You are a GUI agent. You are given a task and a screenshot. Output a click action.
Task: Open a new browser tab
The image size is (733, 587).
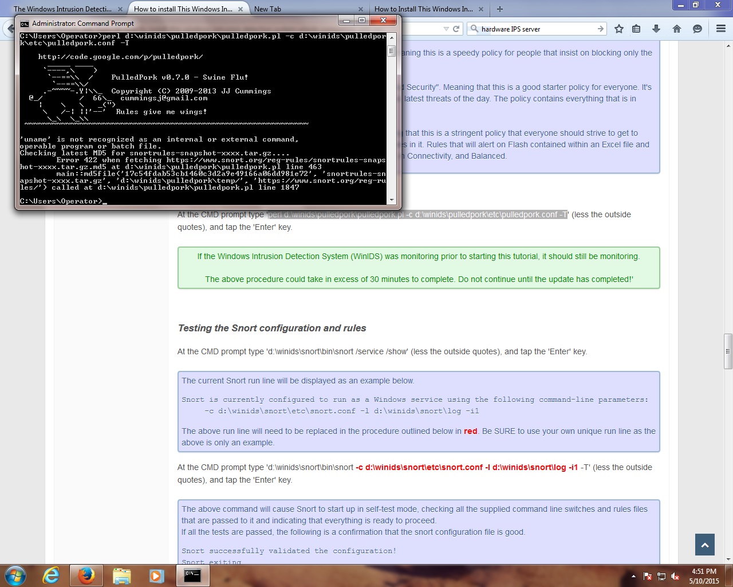click(x=500, y=9)
